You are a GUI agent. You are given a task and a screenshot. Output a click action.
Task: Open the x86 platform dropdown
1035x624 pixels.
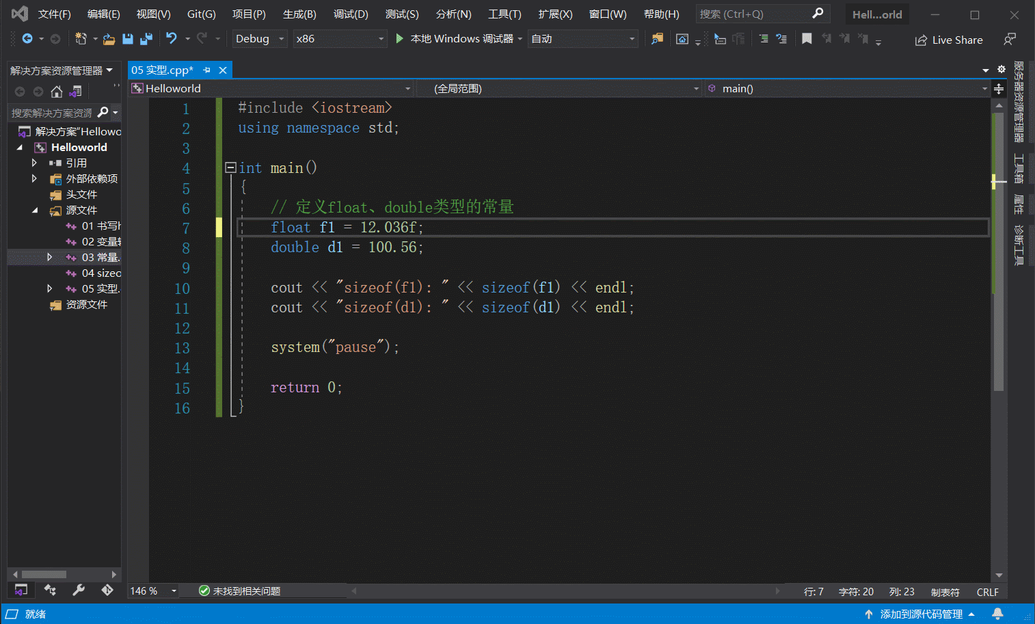[x=340, y=39]
